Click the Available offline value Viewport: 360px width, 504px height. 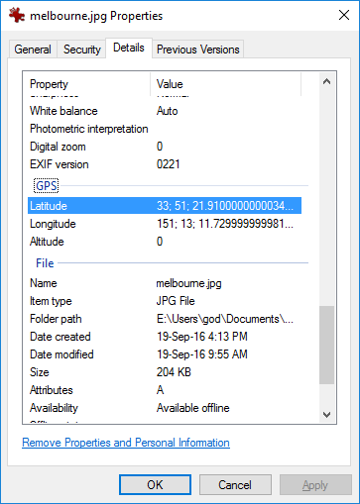pos(192,408)
